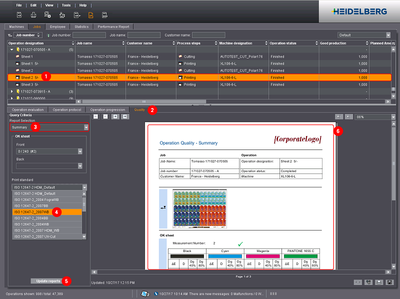Expand the 171027-073915 - A job group
400x299 pixels.
point(12,91)
